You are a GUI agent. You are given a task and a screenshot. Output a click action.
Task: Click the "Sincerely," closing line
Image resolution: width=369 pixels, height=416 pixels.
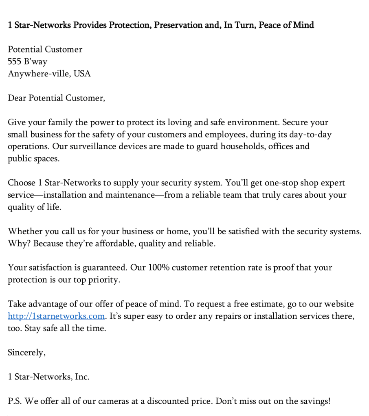(26, 353)
